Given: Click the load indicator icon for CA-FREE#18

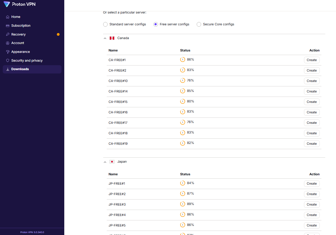Looking at the screenshot, I should click(183, 133).
